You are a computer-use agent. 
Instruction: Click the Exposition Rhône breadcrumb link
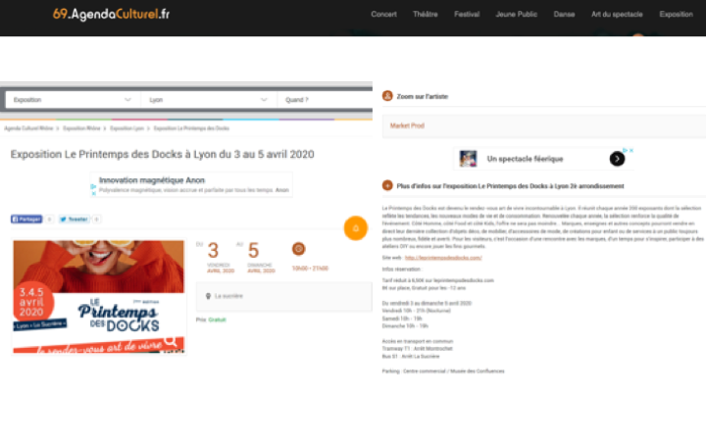[x=82, y=128]
